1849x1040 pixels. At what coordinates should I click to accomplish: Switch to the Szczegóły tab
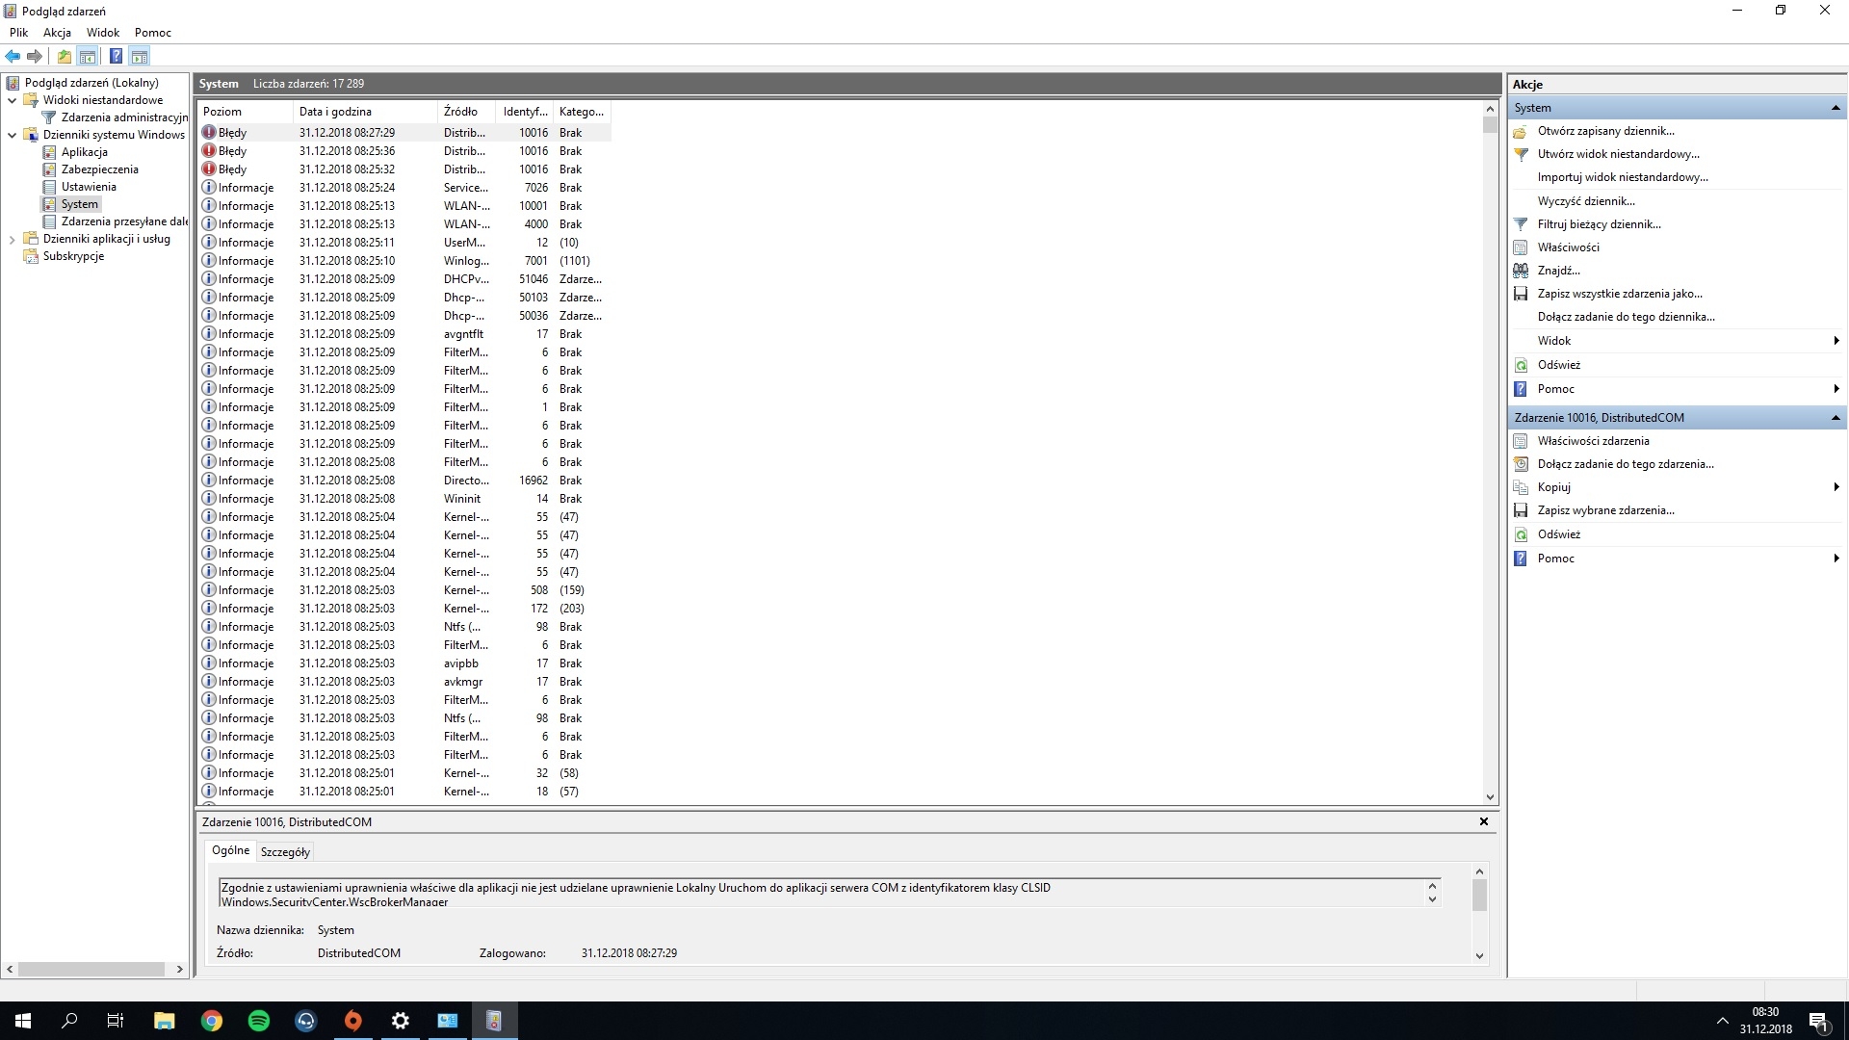[285, 852]
